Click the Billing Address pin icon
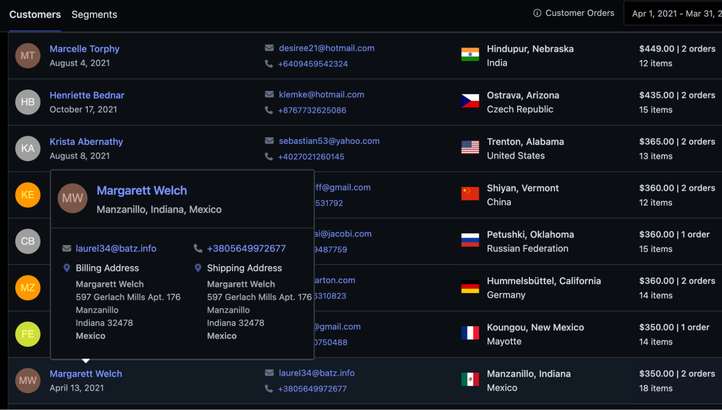 pos(66,268)
